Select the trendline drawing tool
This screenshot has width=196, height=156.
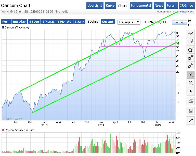tap(190, 66)
